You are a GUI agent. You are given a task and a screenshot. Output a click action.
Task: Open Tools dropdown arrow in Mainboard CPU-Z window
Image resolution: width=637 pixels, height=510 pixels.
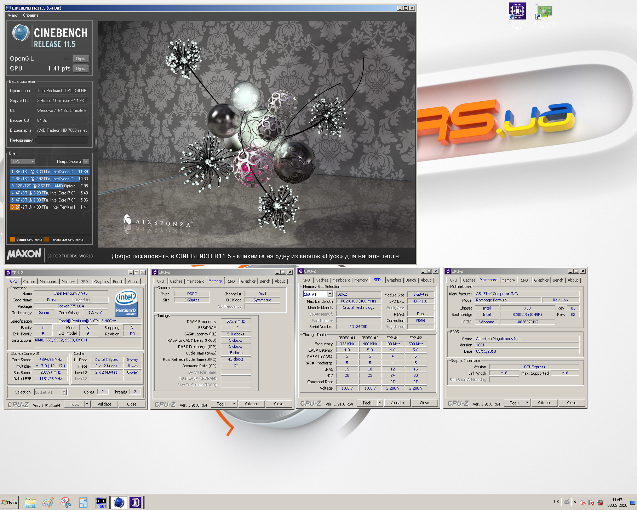(x=527, y=403)
